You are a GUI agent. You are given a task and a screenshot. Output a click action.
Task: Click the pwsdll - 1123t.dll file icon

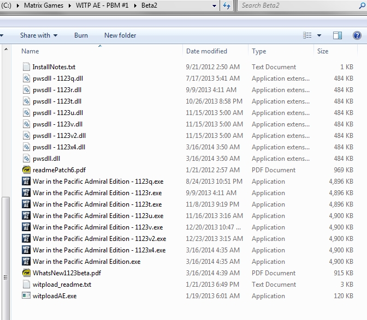point(26,101)
